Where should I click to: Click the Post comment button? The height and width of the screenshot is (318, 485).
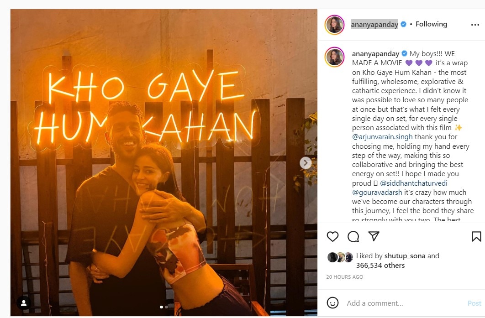pos(474,303)
